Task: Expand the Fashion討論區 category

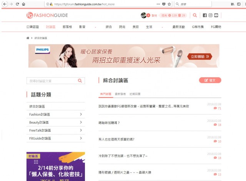Action: click(x=81, y=115)
